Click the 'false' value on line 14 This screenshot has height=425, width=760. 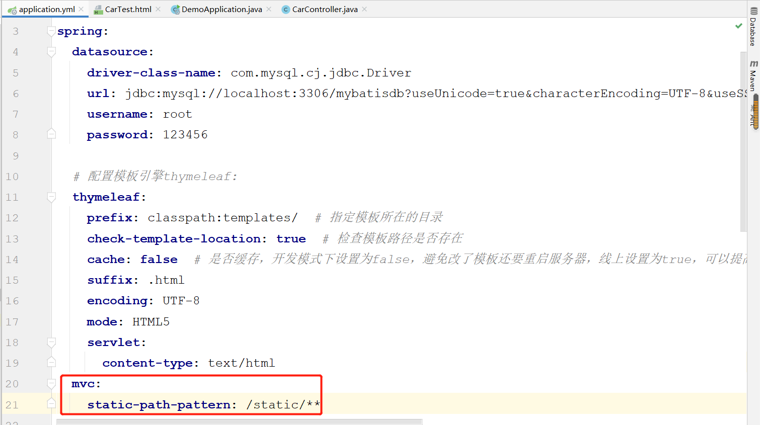click(x=159, y=260)
